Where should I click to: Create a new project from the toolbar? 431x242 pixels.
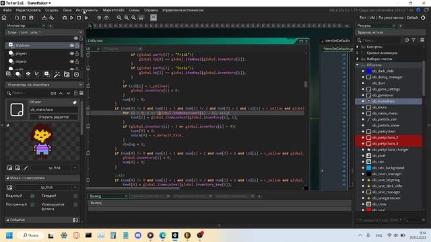tap(17, 18)
